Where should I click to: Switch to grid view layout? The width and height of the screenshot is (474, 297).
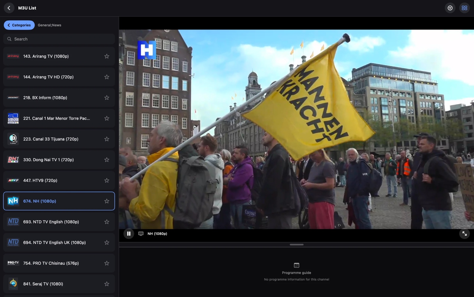tap(464, 8)
